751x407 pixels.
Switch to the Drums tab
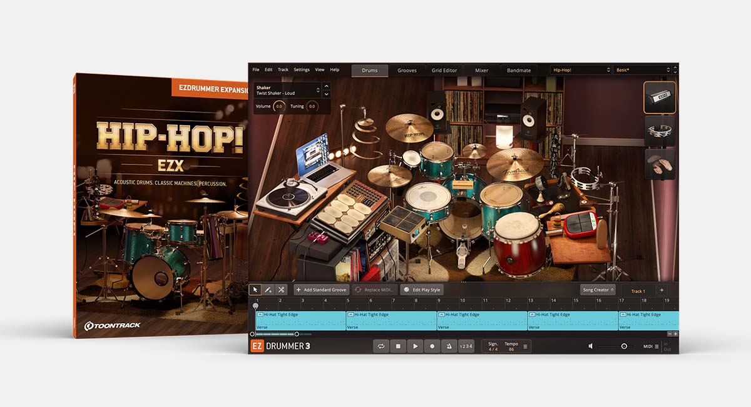pyautogui.click(x=370, y=71)
